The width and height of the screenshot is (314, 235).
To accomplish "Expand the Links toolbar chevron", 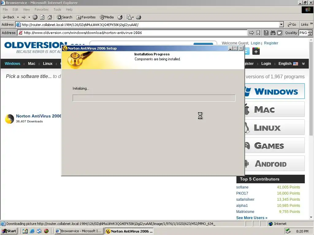I will pos(312,24).
